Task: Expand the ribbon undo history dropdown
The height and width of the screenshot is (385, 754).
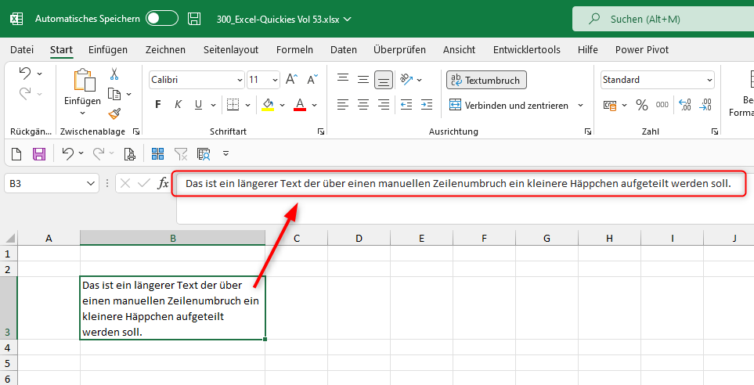Action: pos(39,74)
